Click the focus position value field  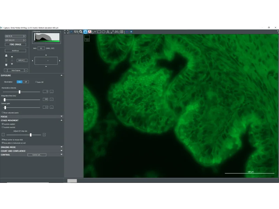coord(20,60)
